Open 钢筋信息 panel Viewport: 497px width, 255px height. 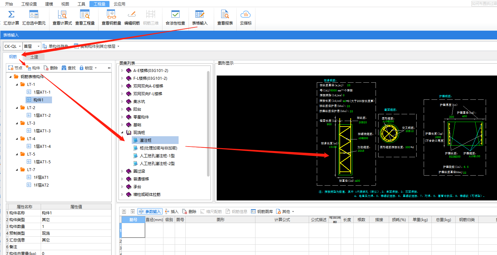236,211
